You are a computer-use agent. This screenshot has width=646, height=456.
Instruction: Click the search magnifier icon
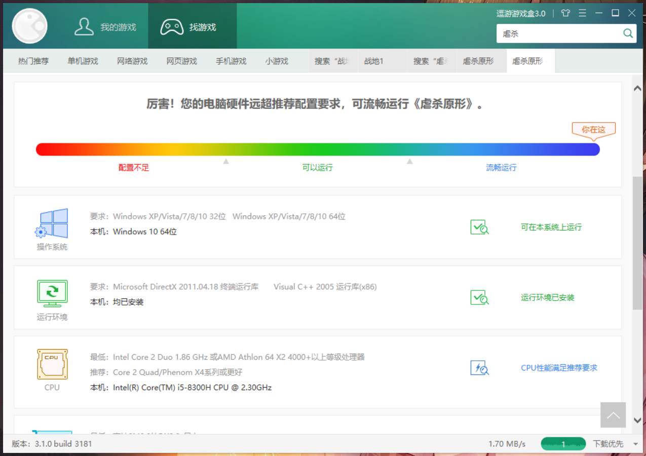[x=628, y=33]
